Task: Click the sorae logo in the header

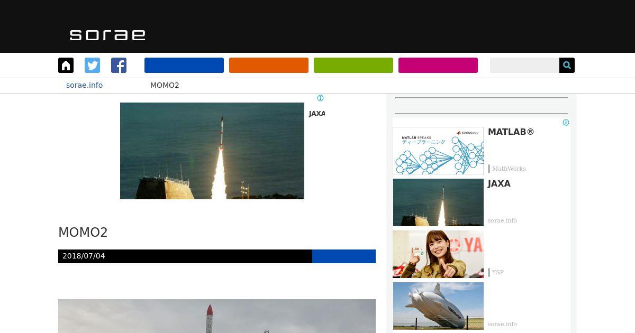Action: pyautogui.click(x=107, y=35)
